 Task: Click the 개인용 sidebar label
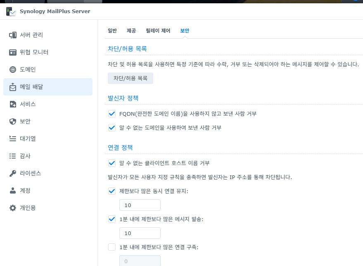click(28, 208)
